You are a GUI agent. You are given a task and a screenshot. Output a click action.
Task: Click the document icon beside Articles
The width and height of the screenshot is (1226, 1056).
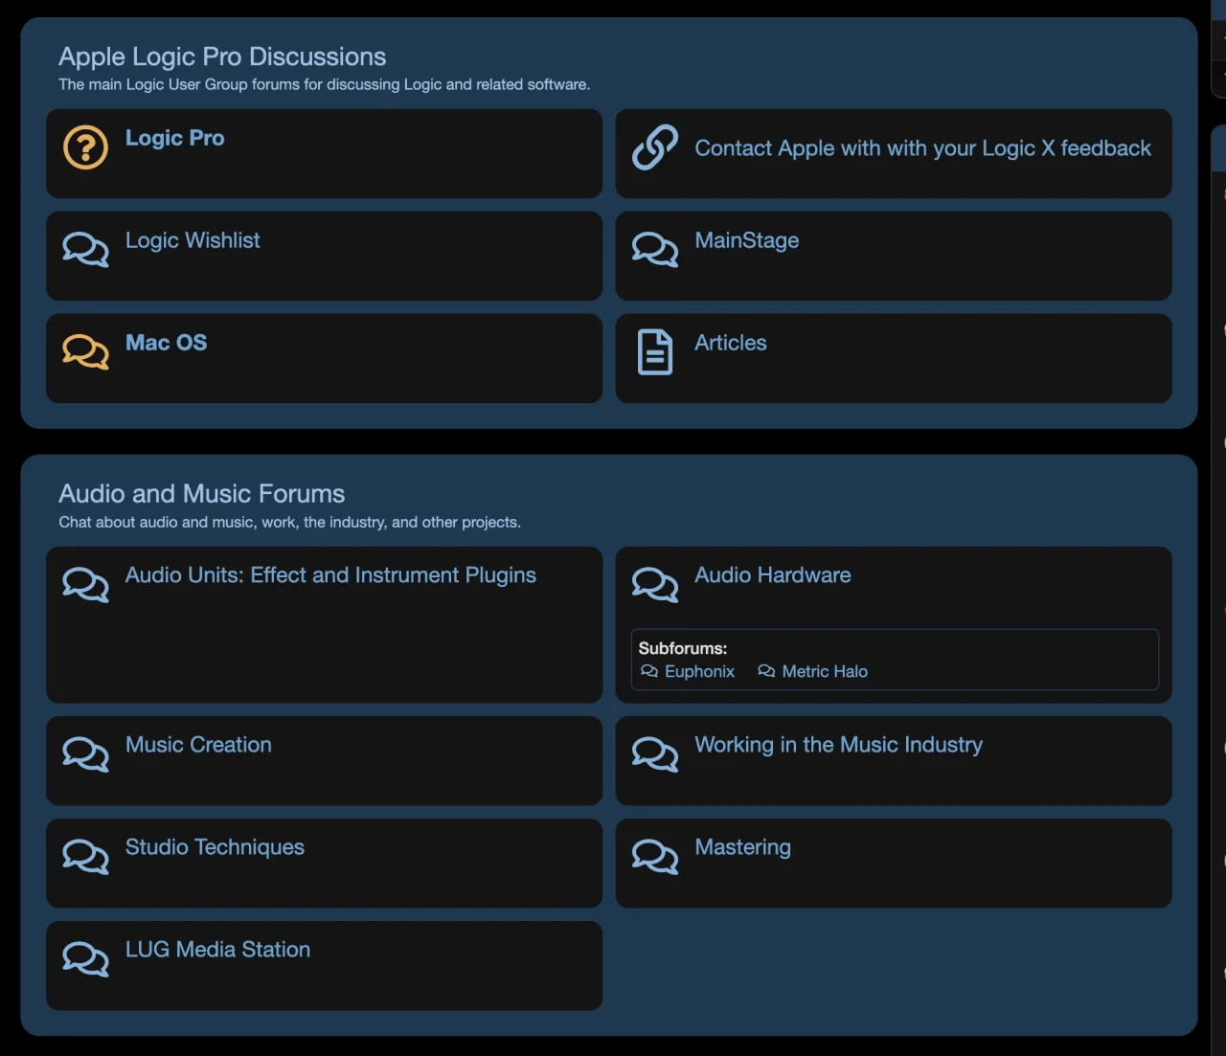pos(655,352)
